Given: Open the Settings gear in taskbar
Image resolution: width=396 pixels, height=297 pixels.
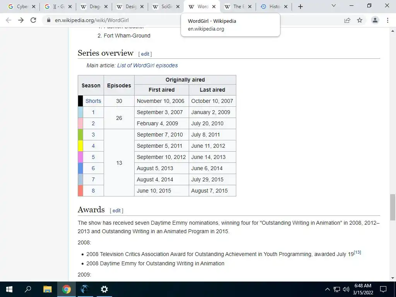Looking at the screenshot, I should point(104,289).
